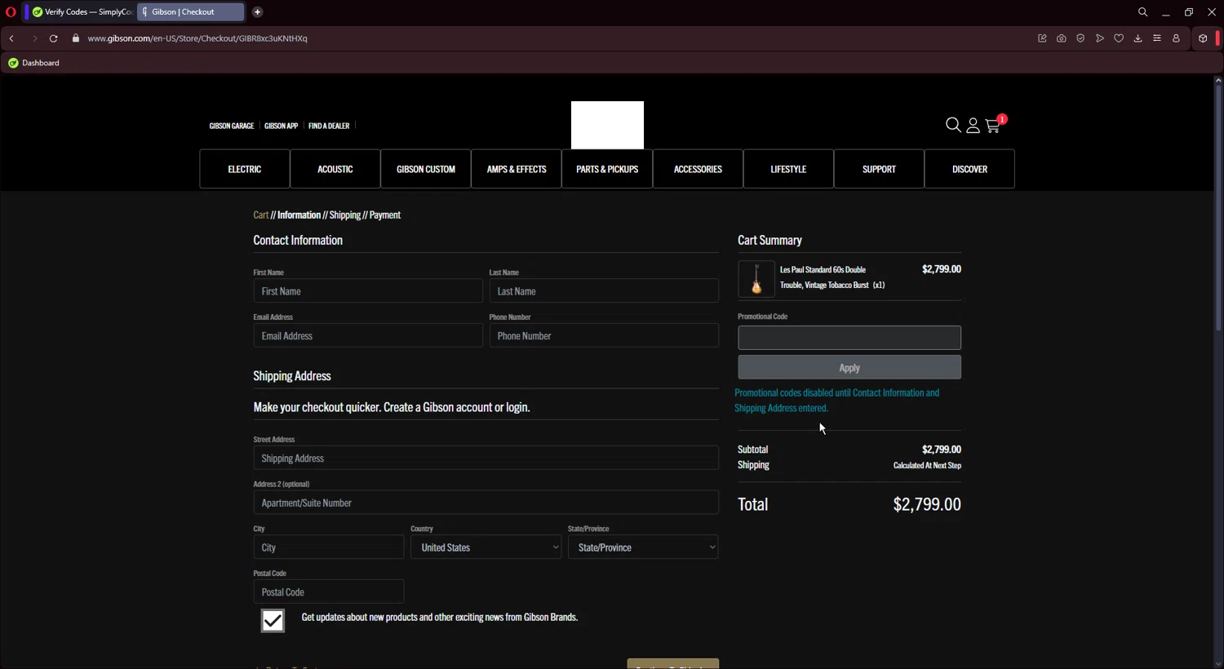This screenshot has width=1224, height=669.
Task: Open the shopping cart icon
Action: [992, 126]
